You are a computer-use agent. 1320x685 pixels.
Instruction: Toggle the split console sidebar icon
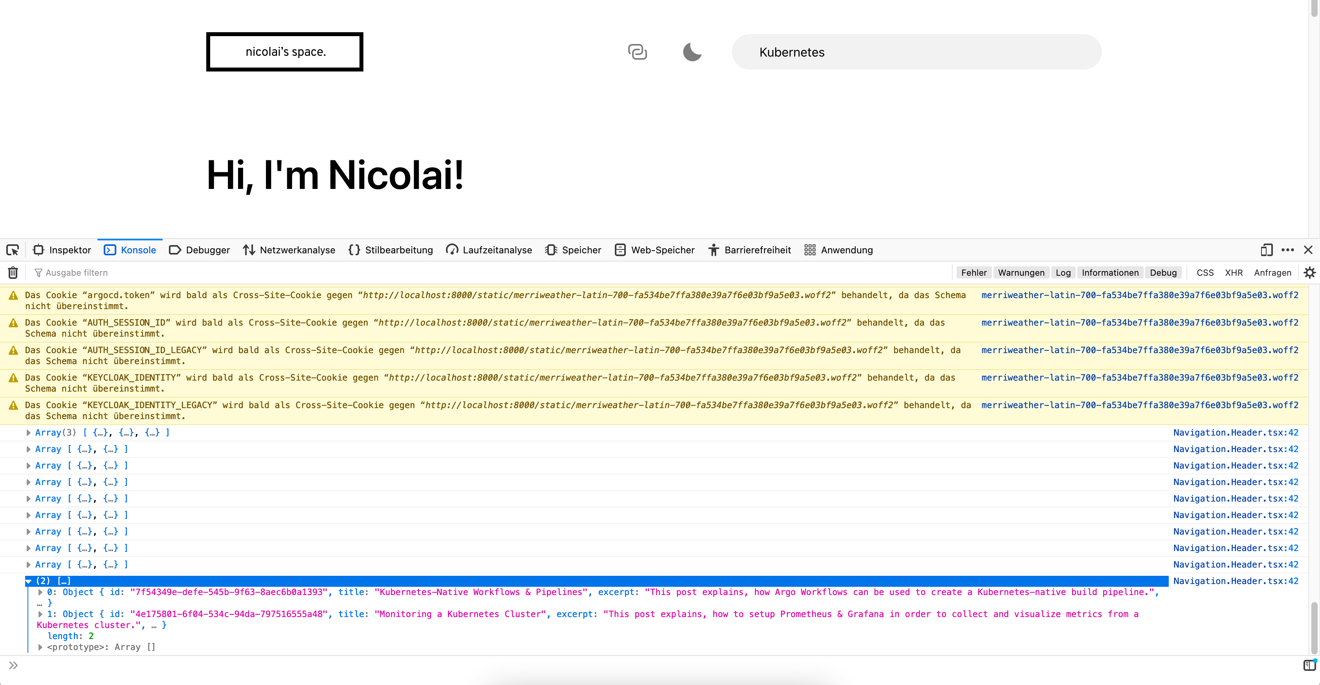click(x=1309, y=665)
